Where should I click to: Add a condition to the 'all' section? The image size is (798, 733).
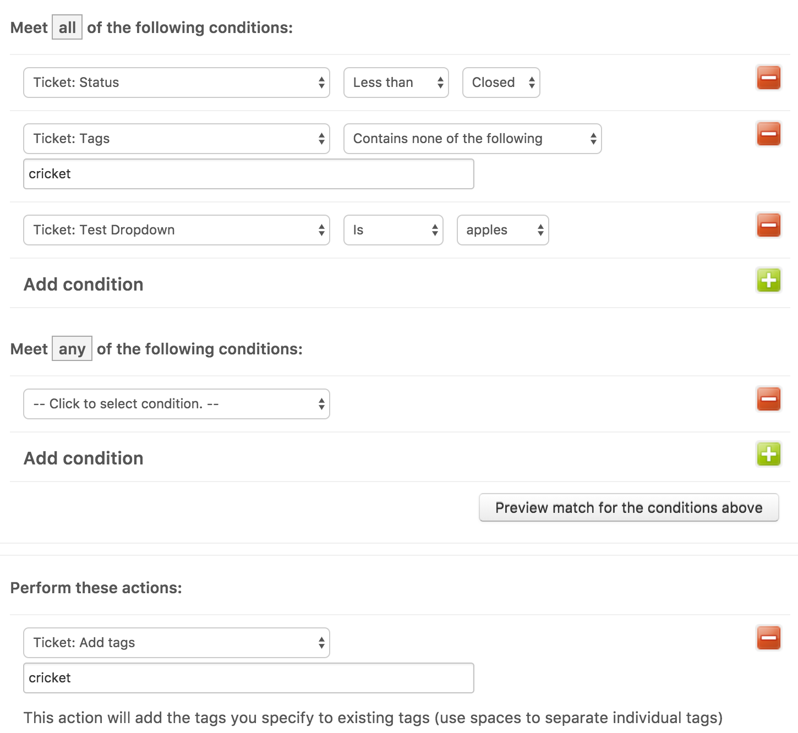(x=768, y=280)
